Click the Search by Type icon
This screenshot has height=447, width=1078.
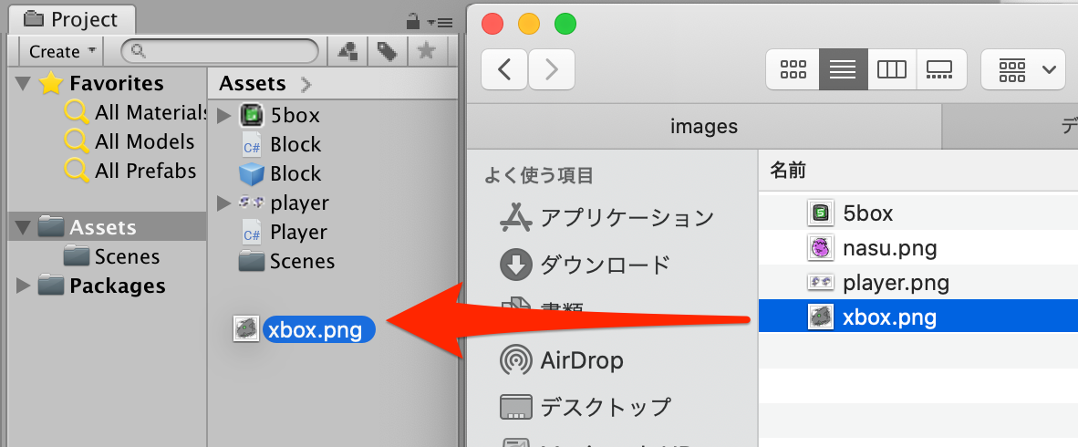click(347, 51)
